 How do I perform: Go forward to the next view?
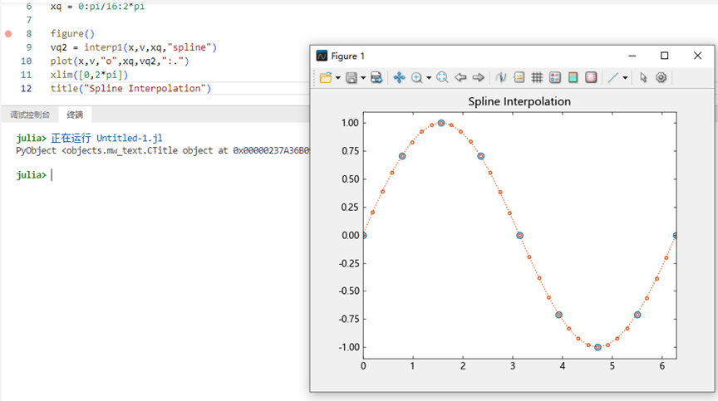click(x=478, y=78)
